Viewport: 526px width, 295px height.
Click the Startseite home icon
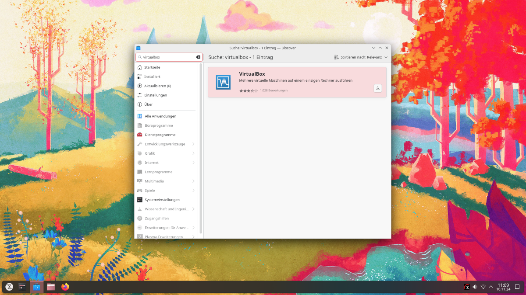coord(140,67)
